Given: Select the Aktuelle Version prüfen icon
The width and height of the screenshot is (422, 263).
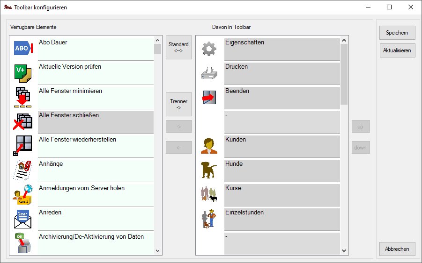Looking at the screenshot, I should coord(22,73).
